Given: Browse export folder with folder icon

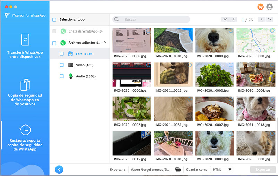Looking at the screenshot, I should click(178, 169).
